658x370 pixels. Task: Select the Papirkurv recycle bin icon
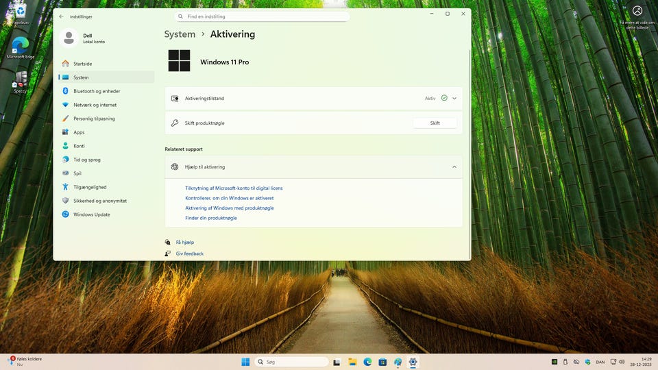tap(21, 12)
